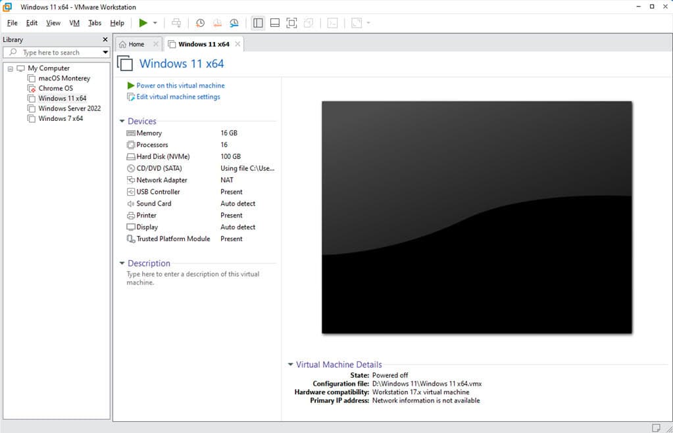Click the configuration file path text

[x=427, y=384]
